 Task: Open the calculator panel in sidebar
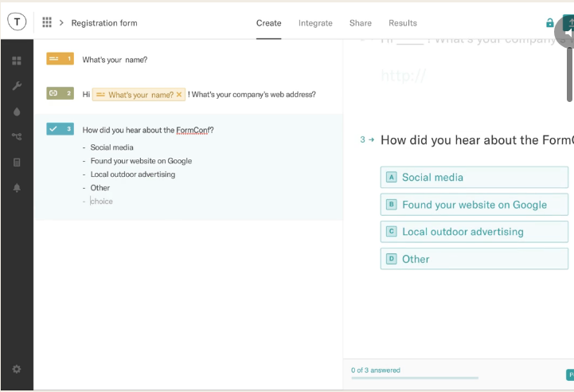pyautogui.click(x=17, y=162)
